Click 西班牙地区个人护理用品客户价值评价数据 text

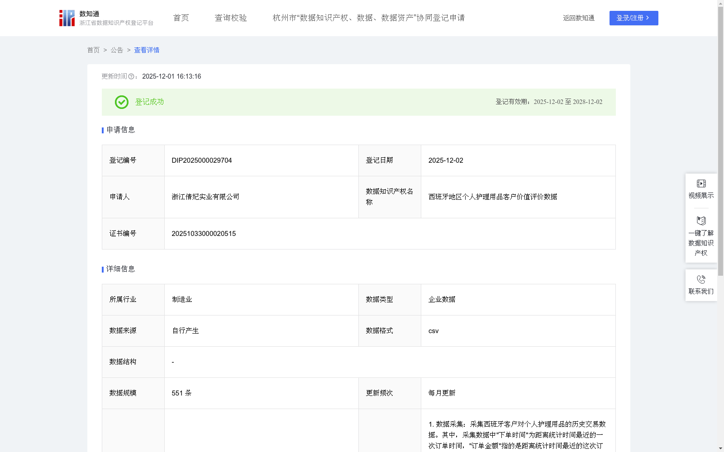coord(493,197)
